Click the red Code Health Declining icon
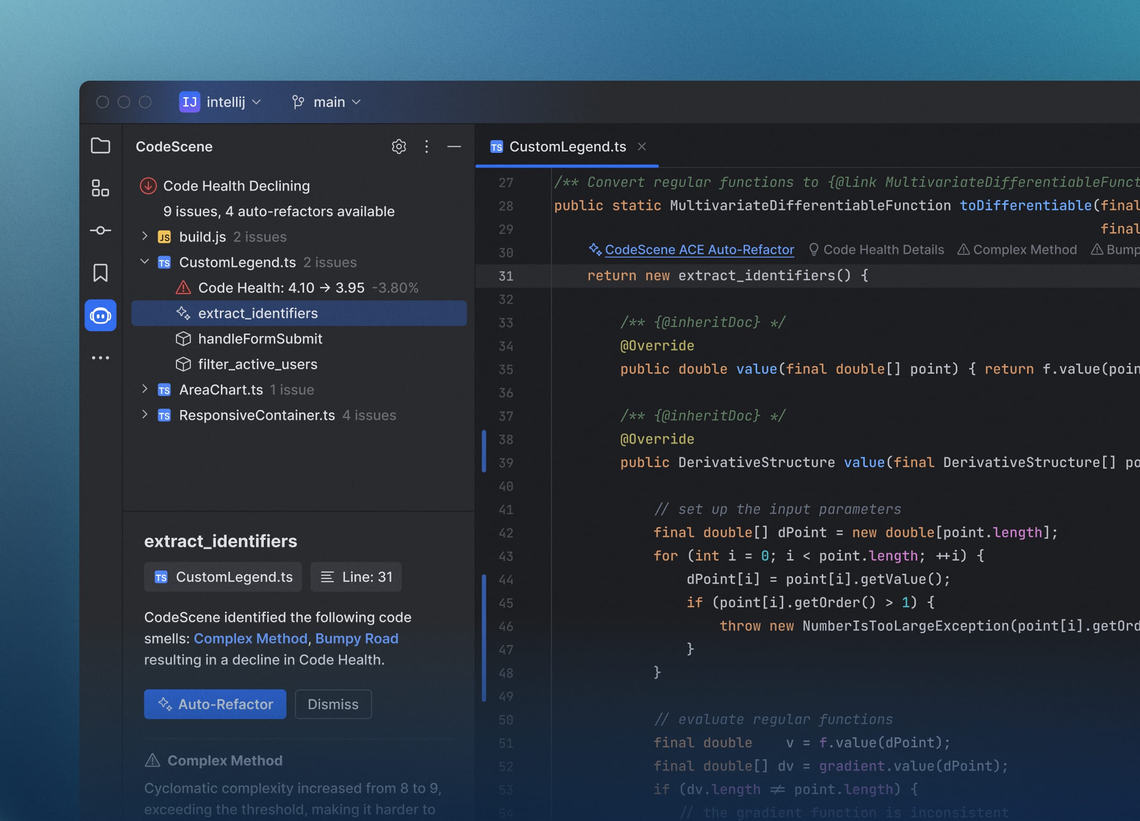This screenshot has height=821, width=1140. (148, 186)
